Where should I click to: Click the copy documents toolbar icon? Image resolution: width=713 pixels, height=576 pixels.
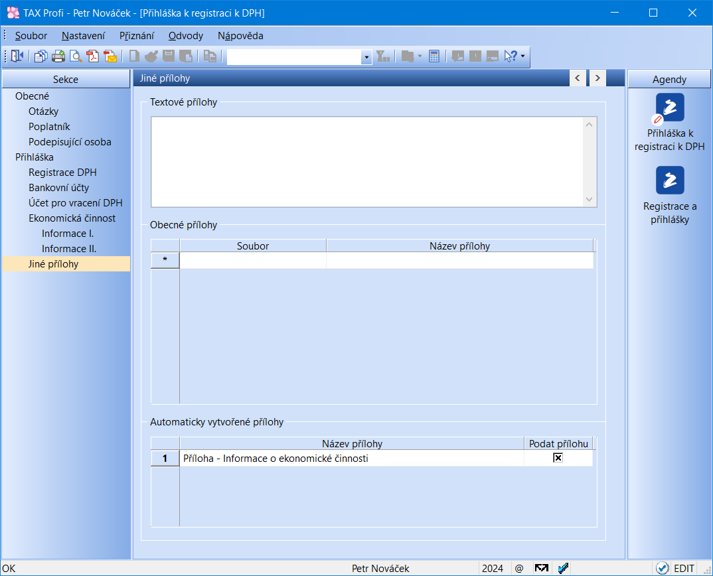41,56
